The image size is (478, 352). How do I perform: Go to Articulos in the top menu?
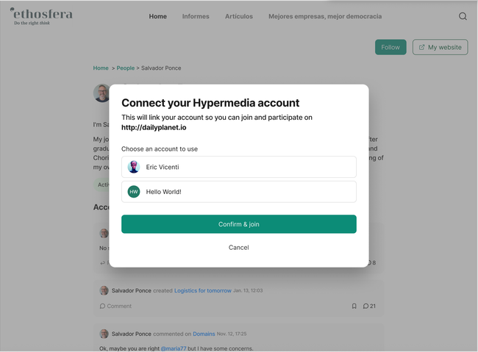coord(239,16)
